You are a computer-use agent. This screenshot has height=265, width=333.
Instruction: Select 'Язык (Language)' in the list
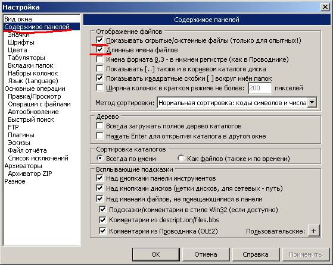(33, 81)
